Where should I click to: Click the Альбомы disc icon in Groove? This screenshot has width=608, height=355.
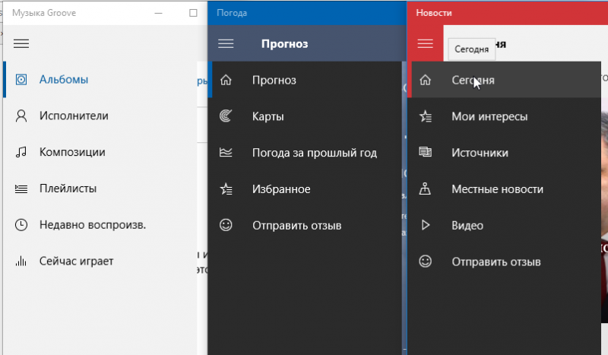(x=21, y=80)
